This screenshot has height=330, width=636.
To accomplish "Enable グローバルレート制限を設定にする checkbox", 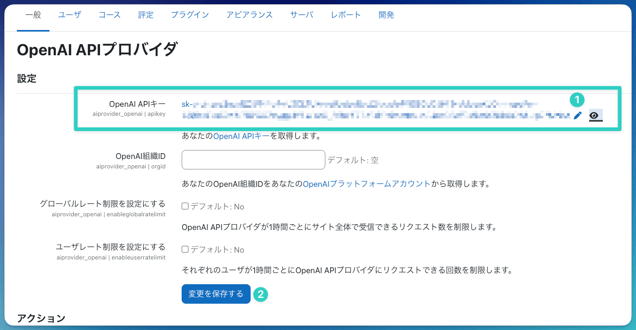I will click(x=185, y=206).
